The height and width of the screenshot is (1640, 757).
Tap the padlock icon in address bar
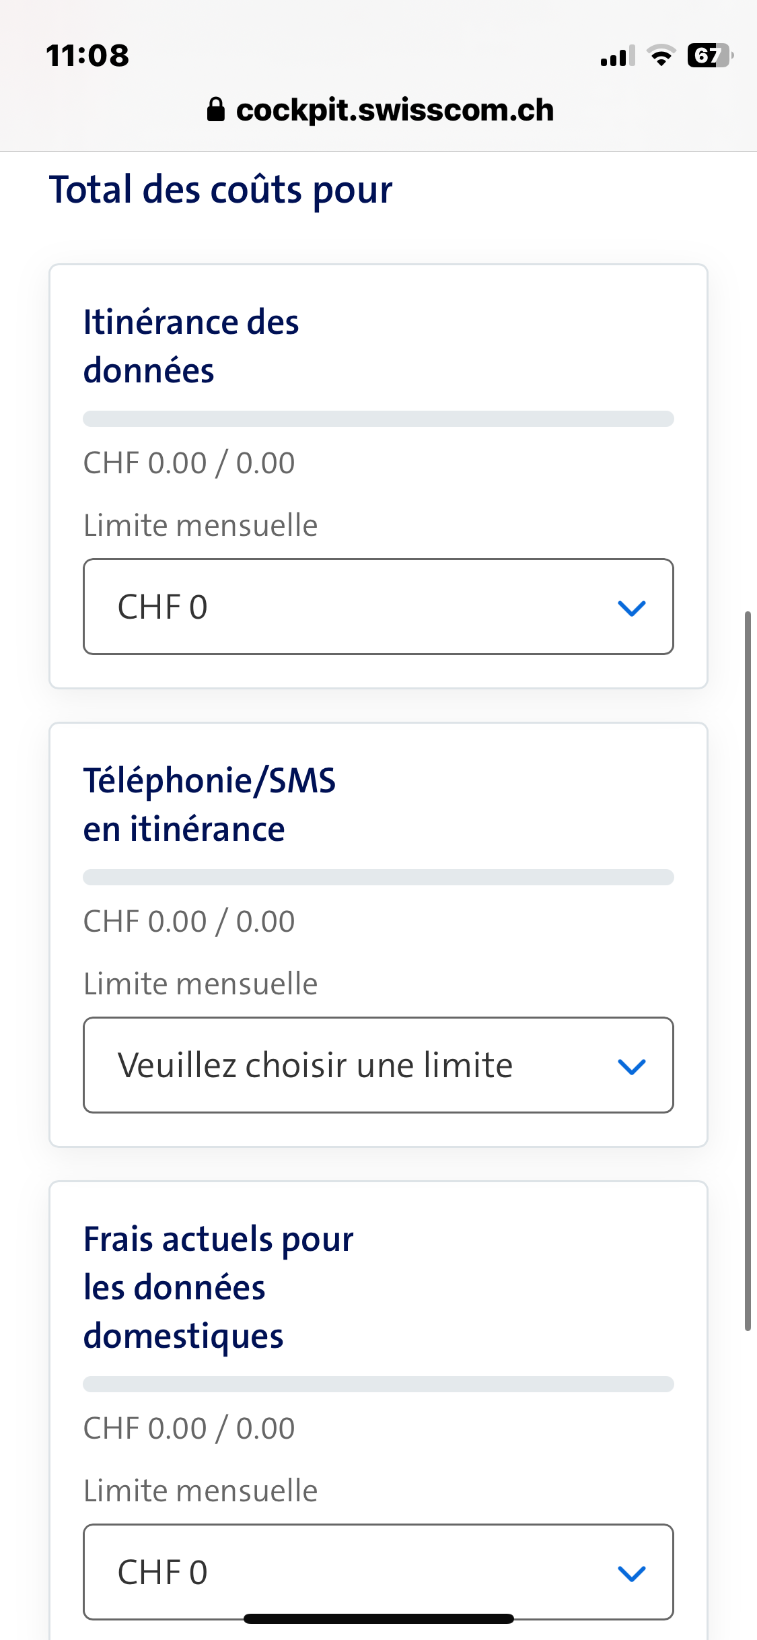coord(215,110)
